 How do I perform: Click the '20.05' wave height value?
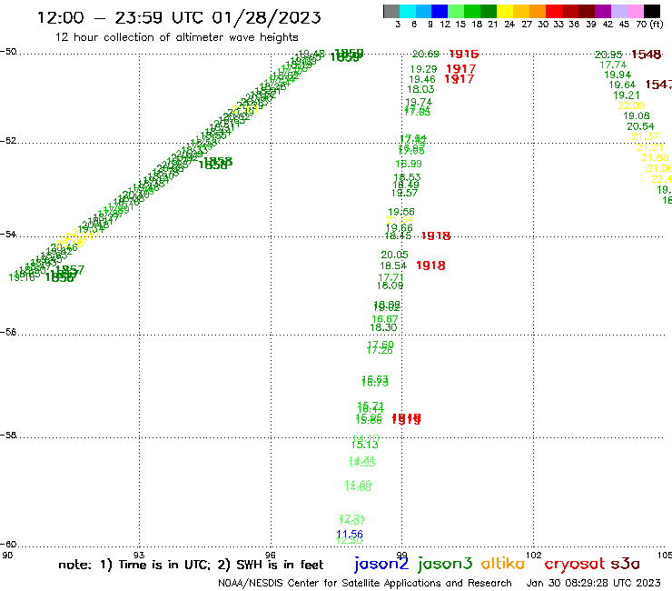coord(394,255)
